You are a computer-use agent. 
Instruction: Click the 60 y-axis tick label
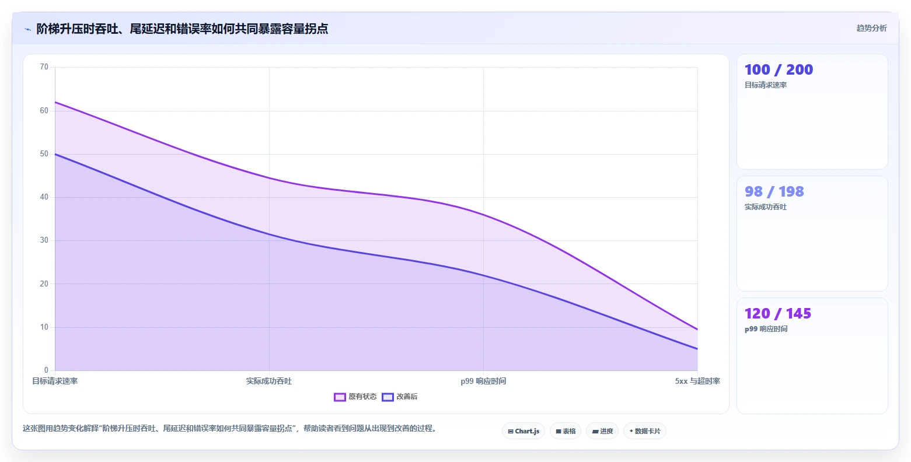click(44, 110)
